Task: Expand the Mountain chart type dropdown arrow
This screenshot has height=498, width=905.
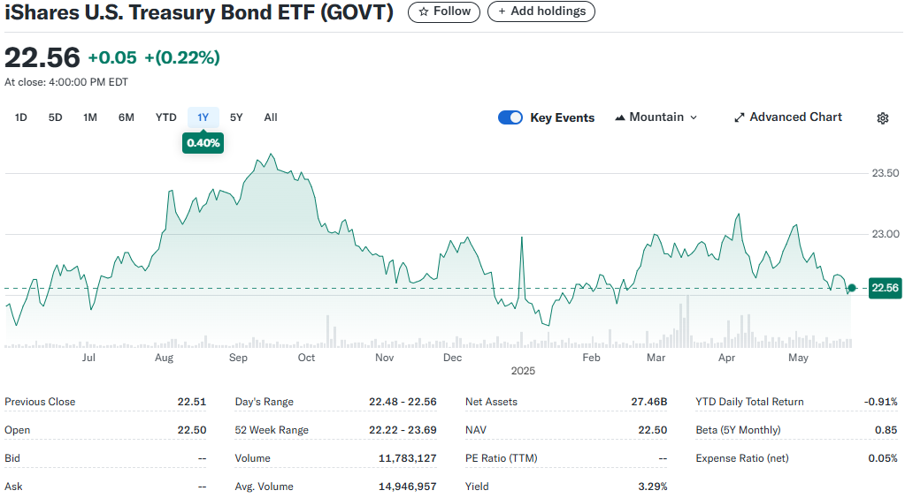Action: [694, 117]
